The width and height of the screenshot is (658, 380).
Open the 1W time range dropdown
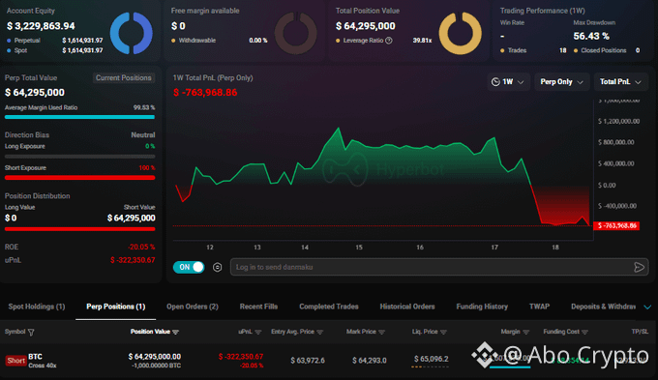(508, 82)
